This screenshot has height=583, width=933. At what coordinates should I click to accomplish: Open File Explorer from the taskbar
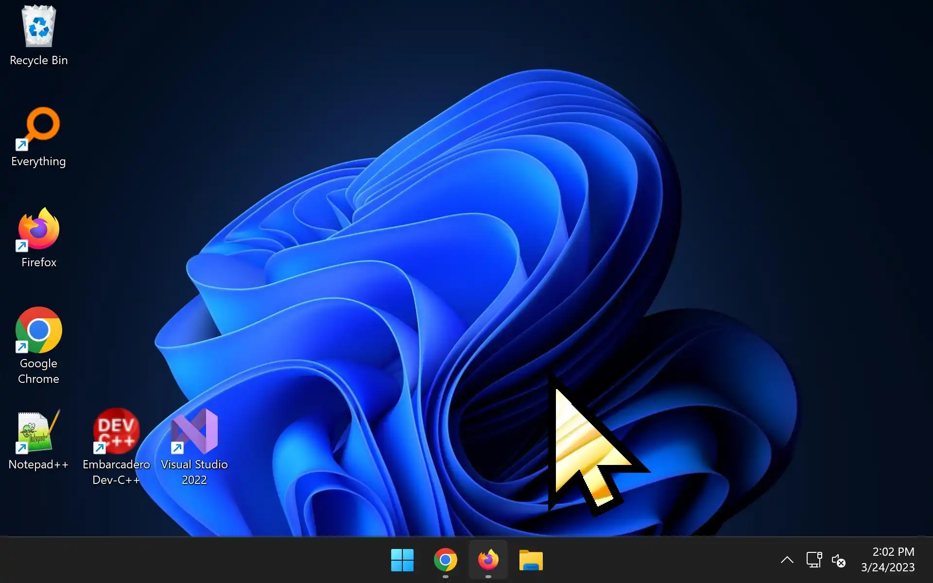coord(531,560)
